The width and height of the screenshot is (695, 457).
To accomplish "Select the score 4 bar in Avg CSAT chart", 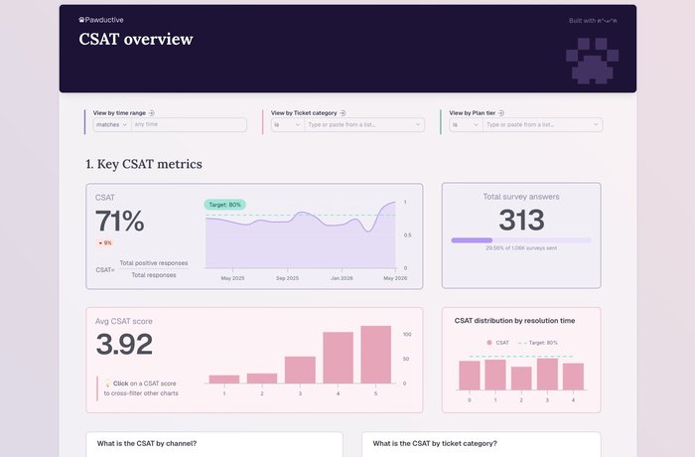I will (x=339, y=358).
